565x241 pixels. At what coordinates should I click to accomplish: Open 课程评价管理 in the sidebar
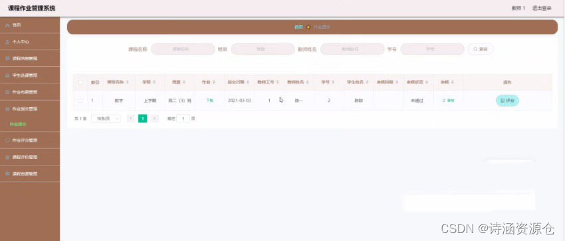point(30,157)
